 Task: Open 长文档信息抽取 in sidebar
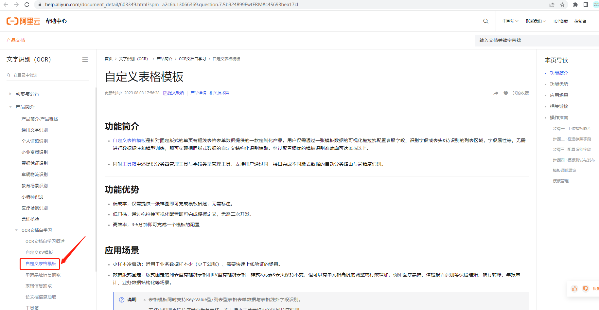(41, 297)
